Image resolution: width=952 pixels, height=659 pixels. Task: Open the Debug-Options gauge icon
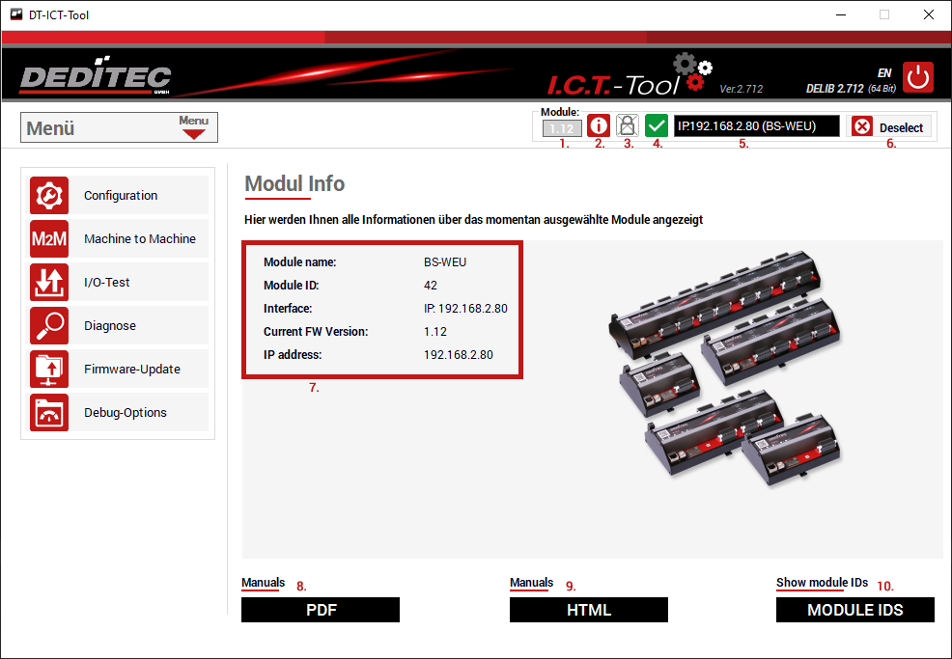coord(49,413)
